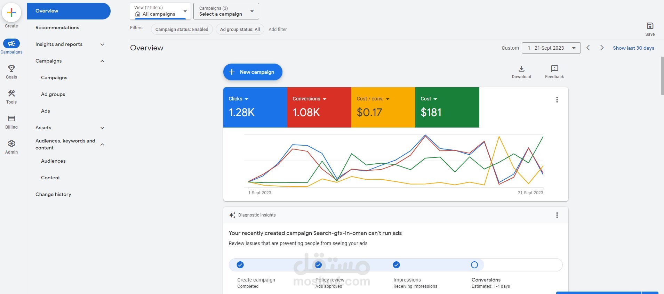664x294 pixels.
Task: Open the scorecard three-dot menu
Action: 557,100
